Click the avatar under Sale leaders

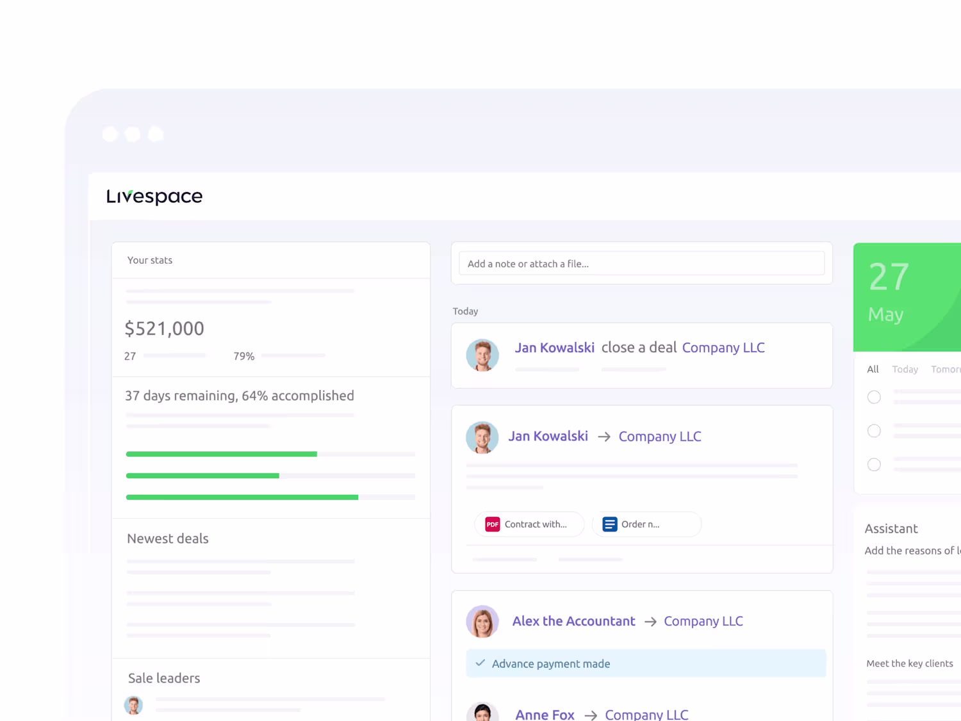(133, 705)
